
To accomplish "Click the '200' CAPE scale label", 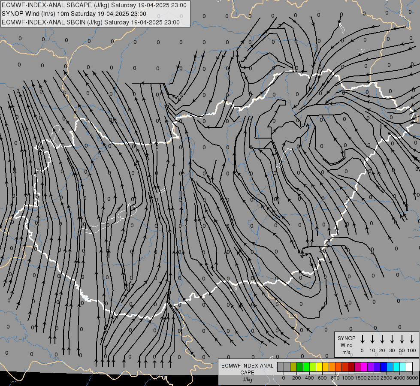I will pos(296,378).
